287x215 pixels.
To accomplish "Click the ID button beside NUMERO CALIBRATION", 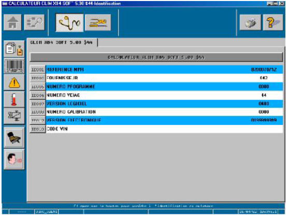I will (37, 112).
